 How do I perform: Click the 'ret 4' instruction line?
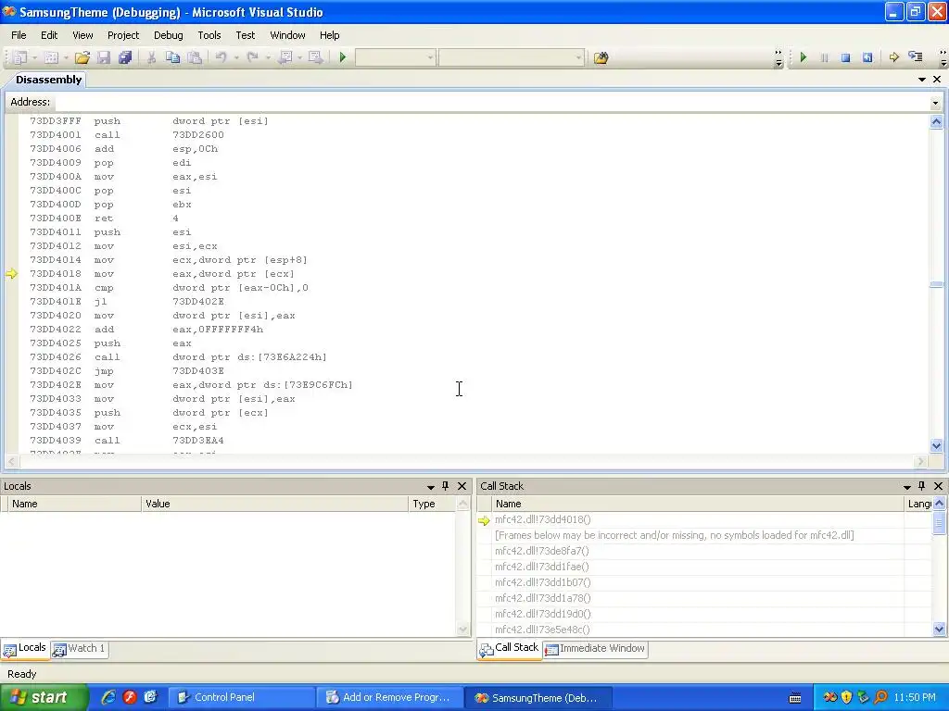pos(104,218)
